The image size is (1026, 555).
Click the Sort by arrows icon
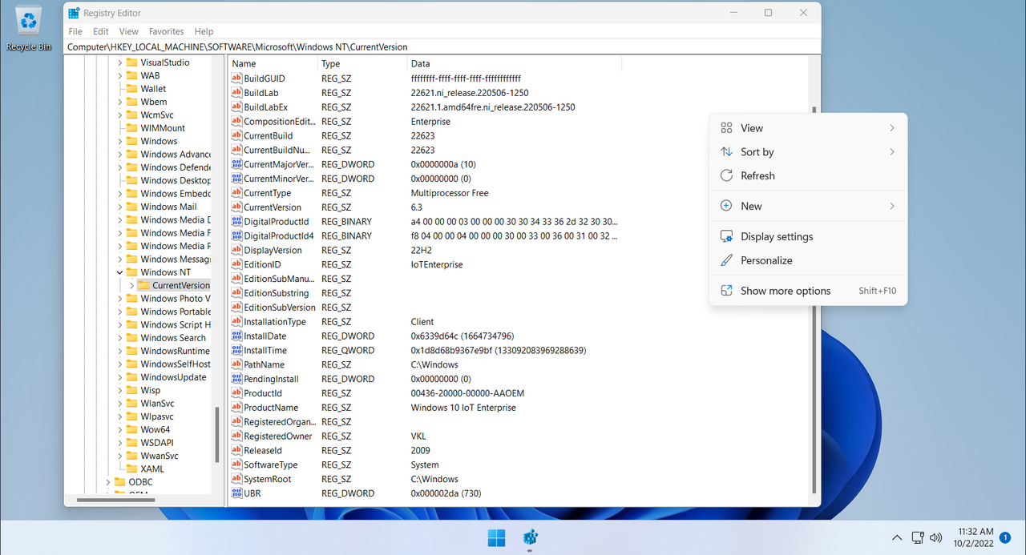coord(726,151)
